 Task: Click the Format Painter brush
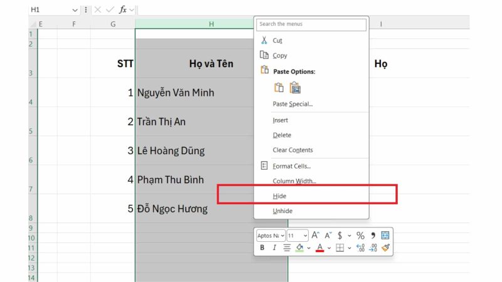pyautogui.click(x=385, y=248)
